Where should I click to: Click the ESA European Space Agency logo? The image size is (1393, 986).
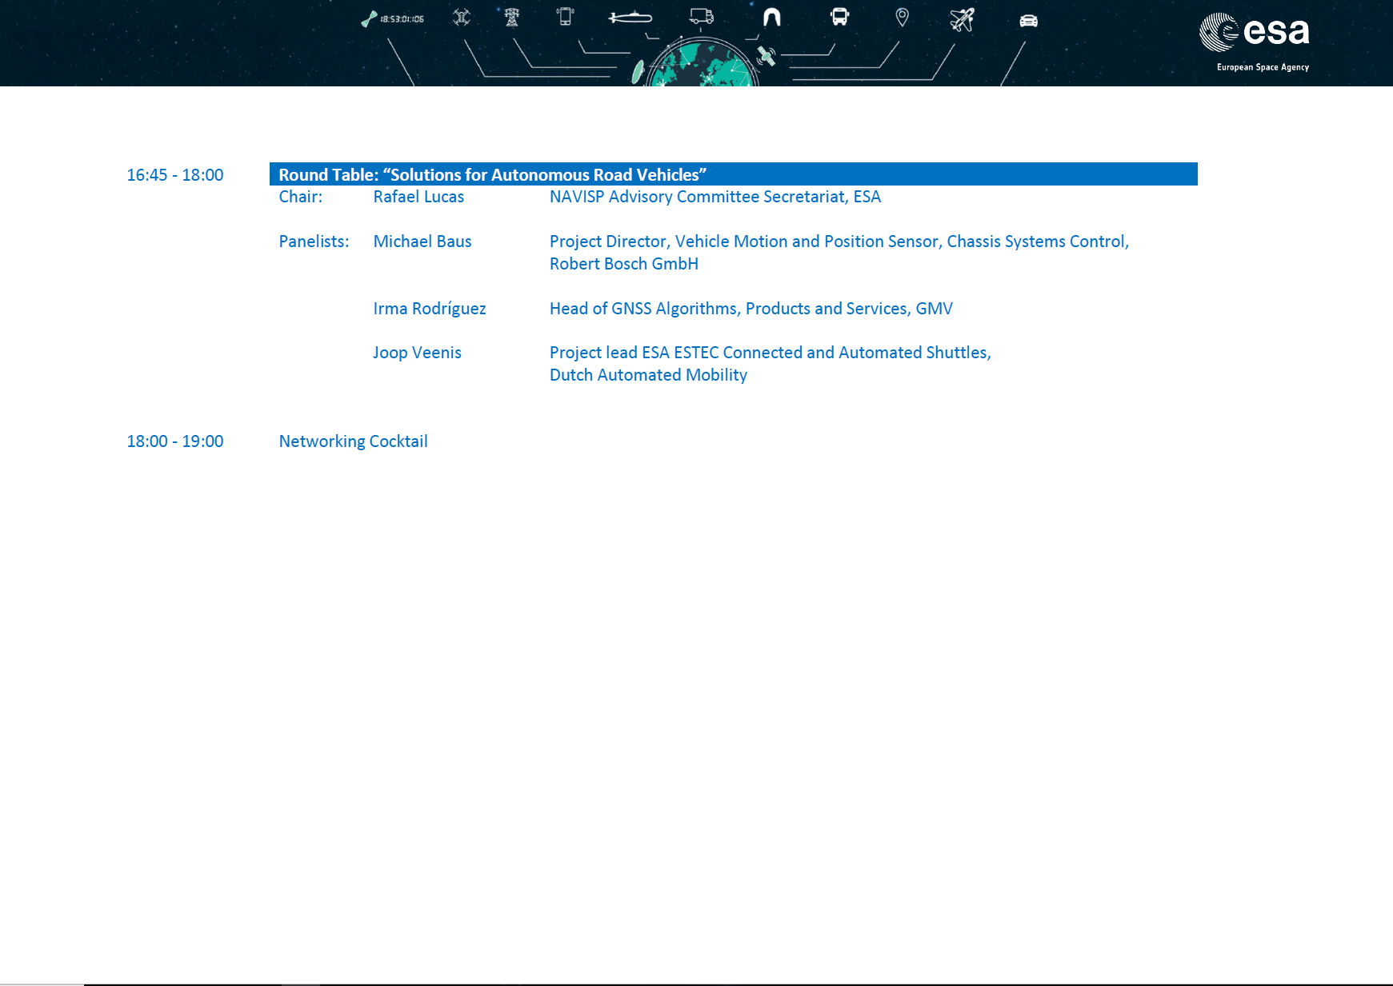pyautogui.click(x=1254, y=42)
